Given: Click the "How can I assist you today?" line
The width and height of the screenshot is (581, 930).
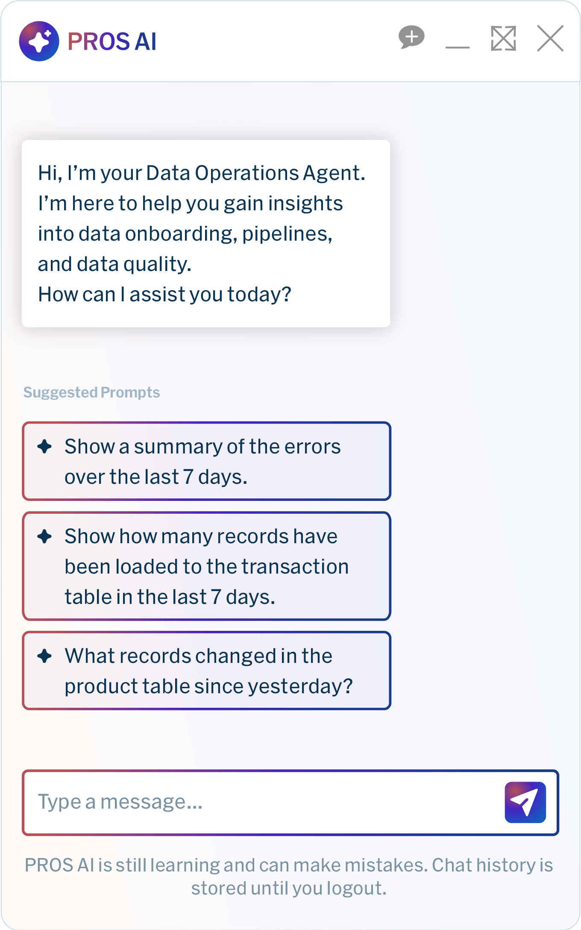Looking at the screenshot, I should pyautogui.click(x=164, y=294).
